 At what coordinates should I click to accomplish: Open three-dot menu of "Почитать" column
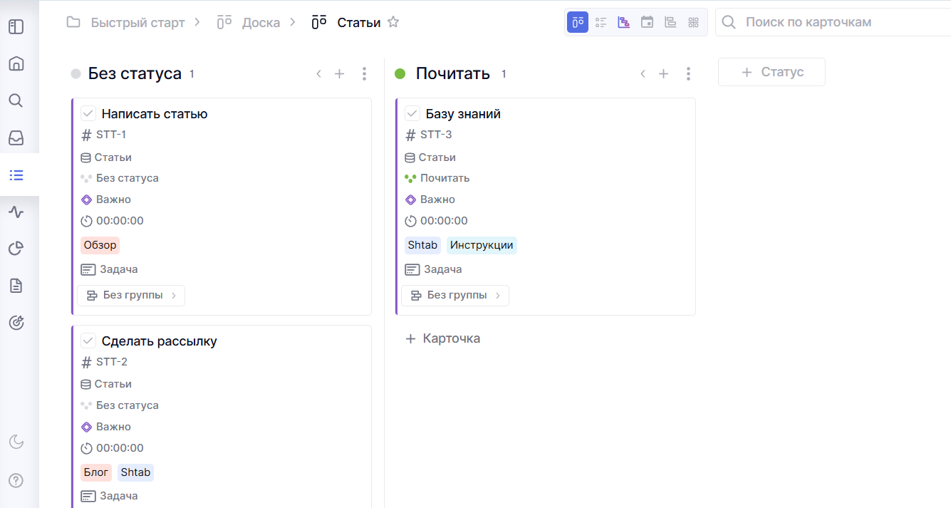[688, 73]
